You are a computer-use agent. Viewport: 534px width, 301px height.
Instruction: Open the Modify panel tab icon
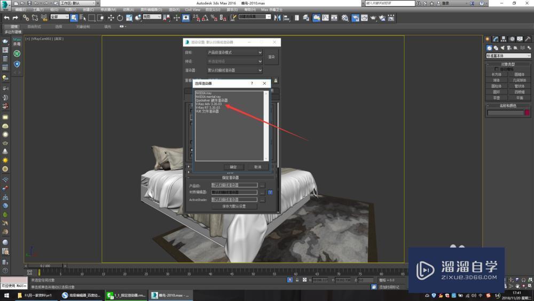point(496,39)
